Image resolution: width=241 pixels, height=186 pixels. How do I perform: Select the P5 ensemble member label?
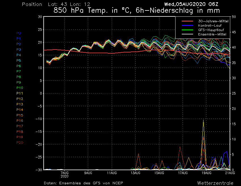[x=19, y=61]
